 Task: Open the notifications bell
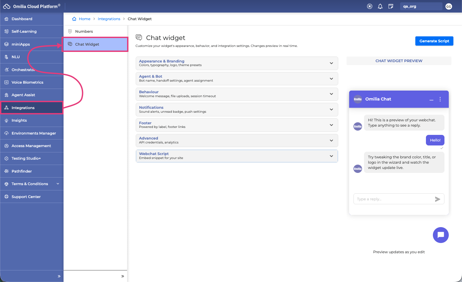point(380,6)
